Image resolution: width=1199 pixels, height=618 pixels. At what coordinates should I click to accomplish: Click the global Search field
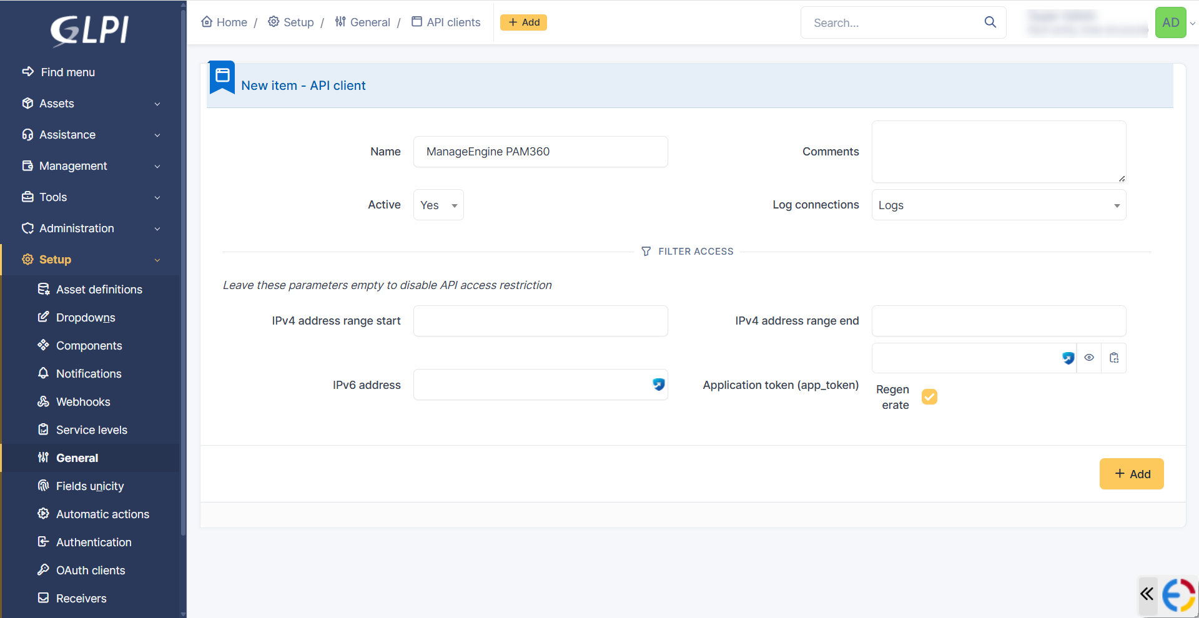(893, 22)
